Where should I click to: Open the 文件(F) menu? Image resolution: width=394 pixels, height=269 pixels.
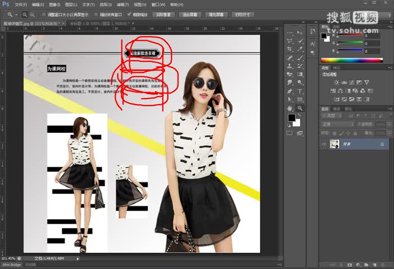coord(21,4)
